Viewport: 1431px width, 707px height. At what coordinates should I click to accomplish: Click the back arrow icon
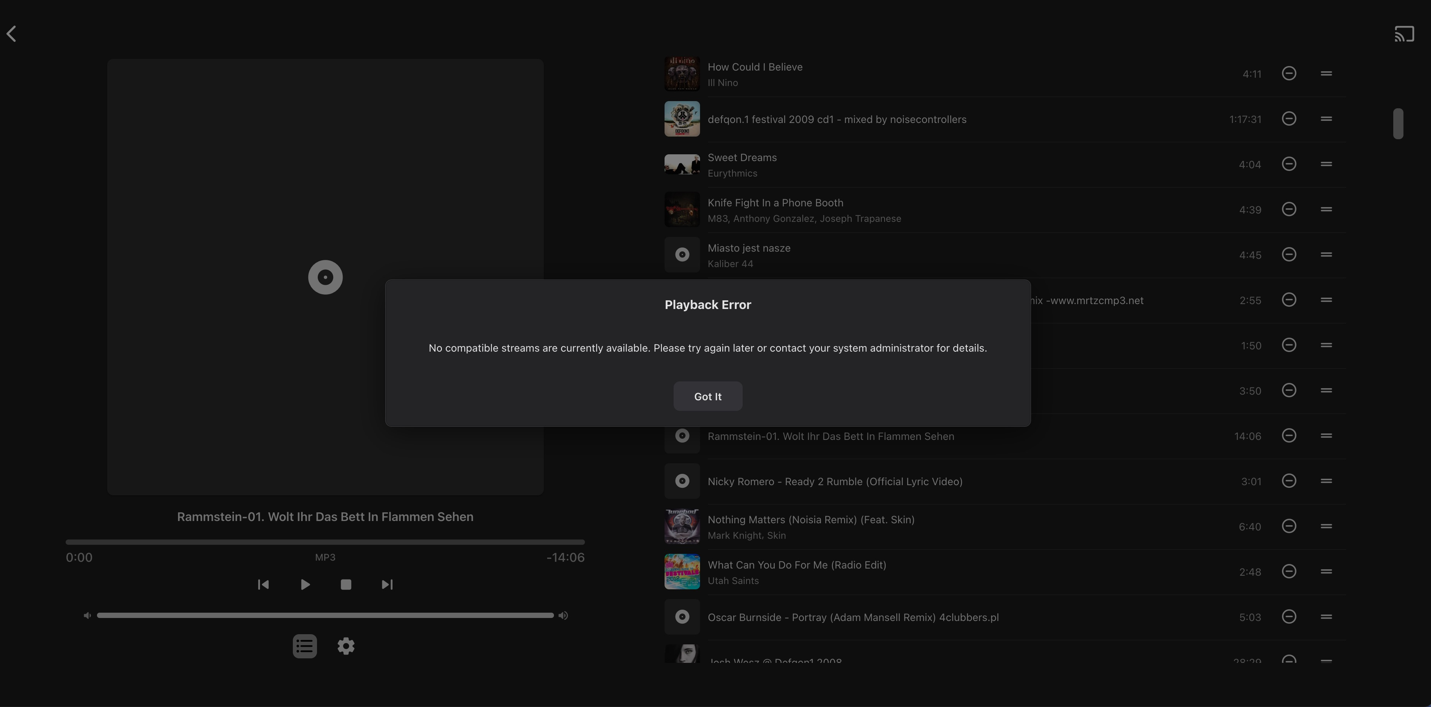(12, 34)
